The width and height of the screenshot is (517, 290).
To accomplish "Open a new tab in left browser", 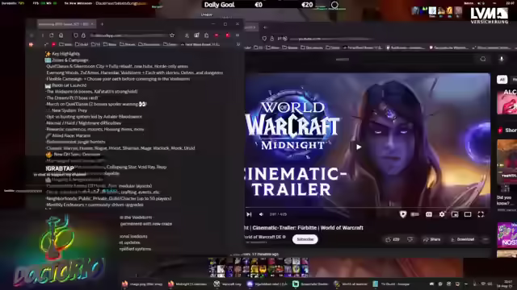I will point(102,24).
